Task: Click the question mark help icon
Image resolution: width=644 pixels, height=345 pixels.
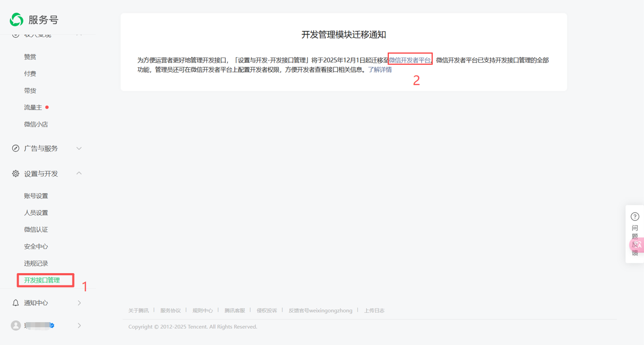Action: 635,216
